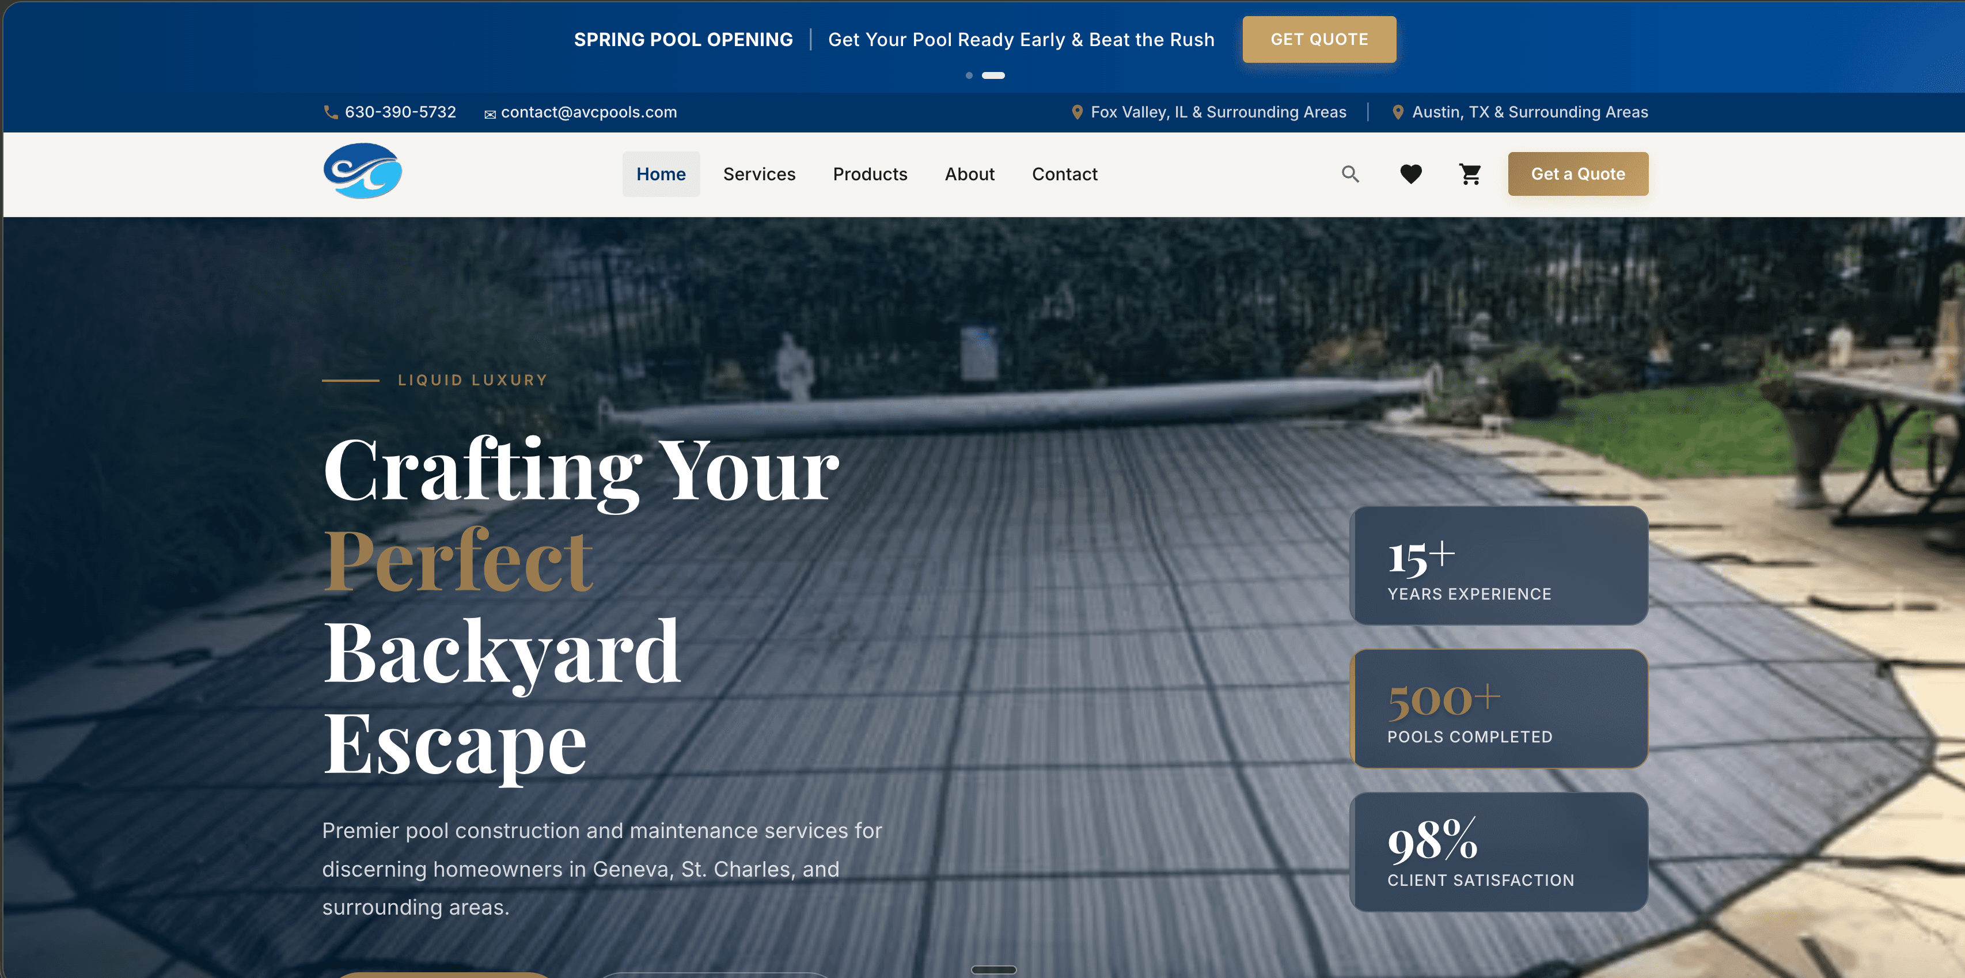Click the contact@avcpools.com email link
Viewport: 1965px width, 978px height.
pos(588,112)
